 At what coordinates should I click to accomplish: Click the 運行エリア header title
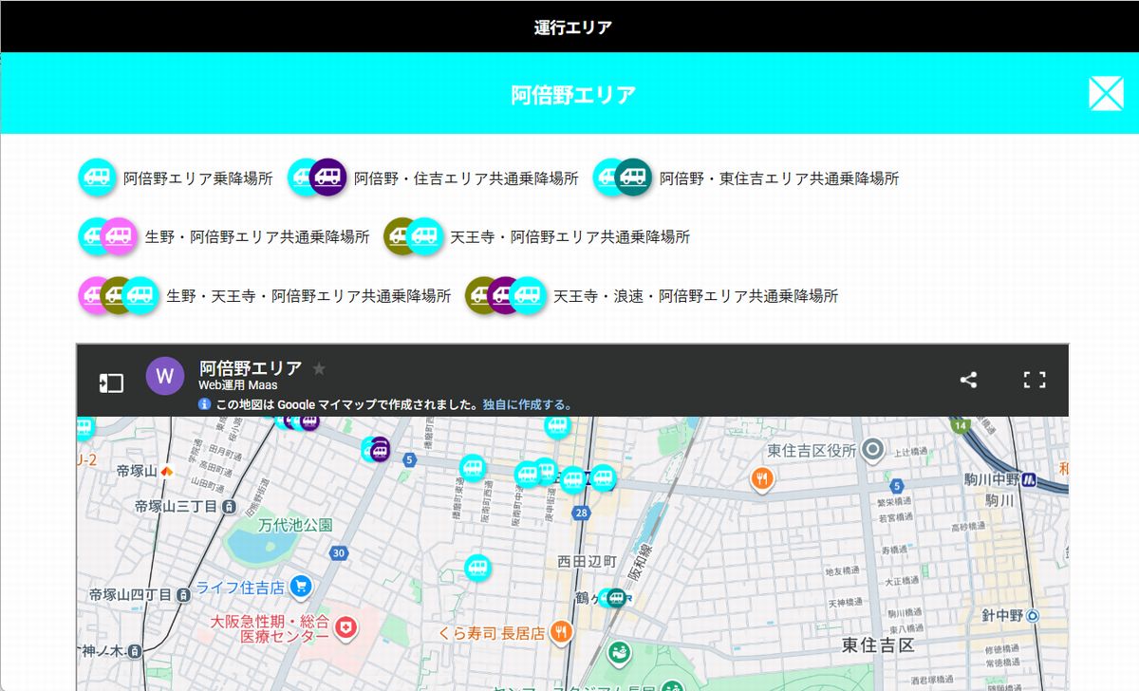pyautogui.click(x=572, y=27)
